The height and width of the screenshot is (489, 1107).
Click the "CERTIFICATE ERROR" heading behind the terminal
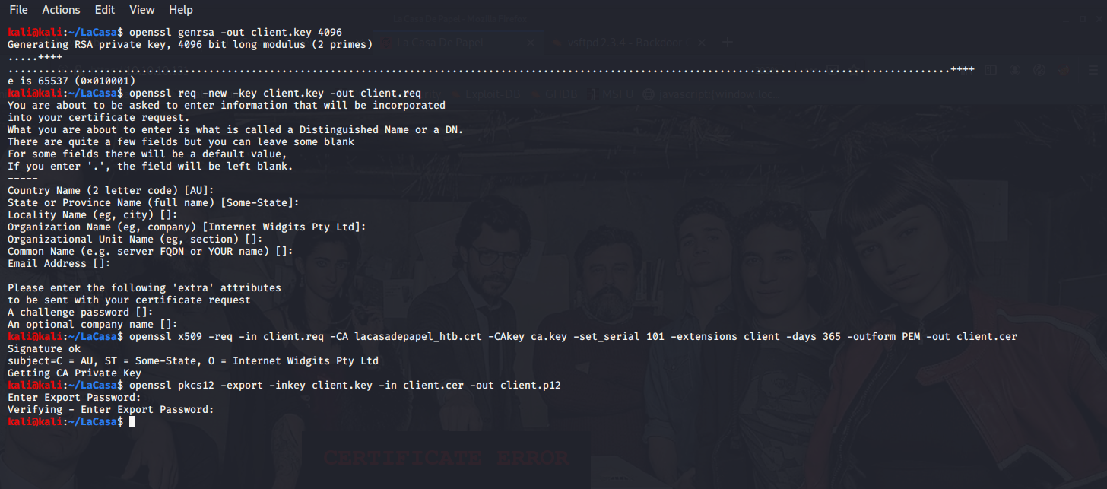pyautogui.click(x=446, y=458)
